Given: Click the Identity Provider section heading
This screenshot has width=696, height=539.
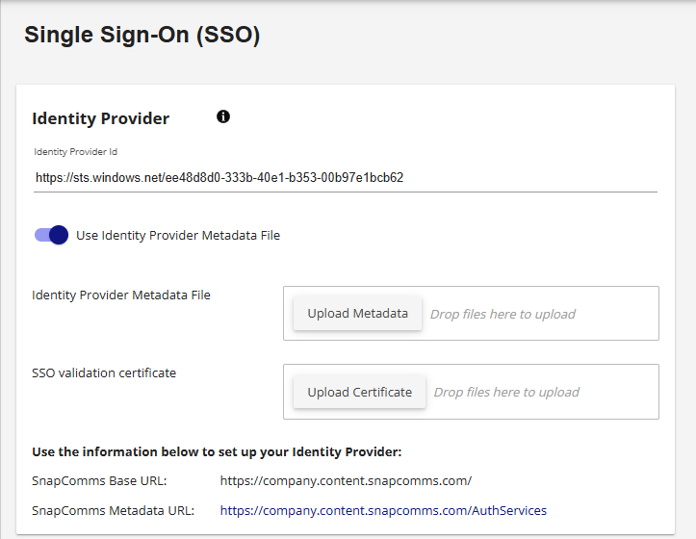Looking at the screenshot, I should click(x=101, y=118).
